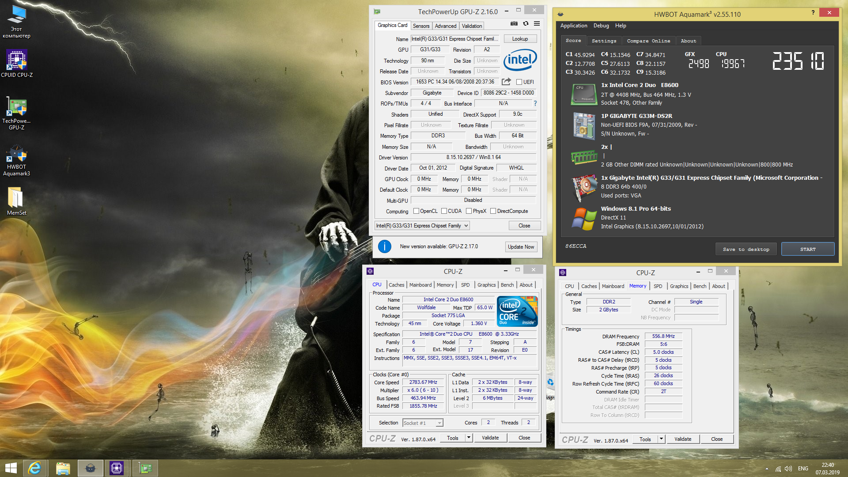Screen dimensions: 848x477
Task: Toggle the DirectCompute checkbox
Action: click(493, 211)
